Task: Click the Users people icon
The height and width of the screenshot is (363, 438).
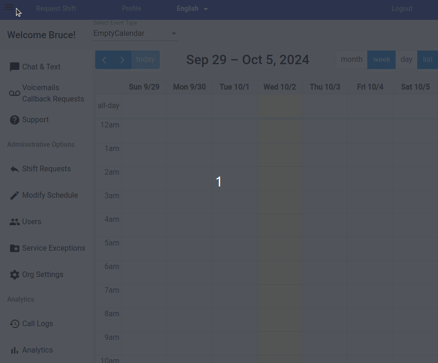Action: pos(15,222)
